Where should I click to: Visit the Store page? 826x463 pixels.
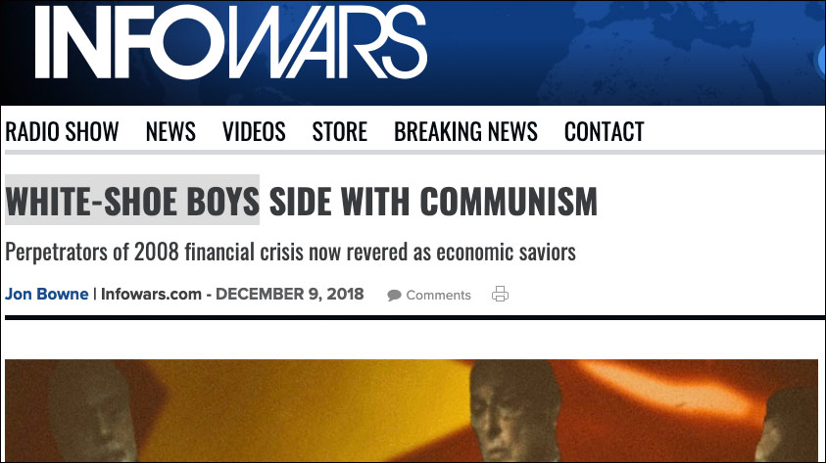click(x=340, y=131)
